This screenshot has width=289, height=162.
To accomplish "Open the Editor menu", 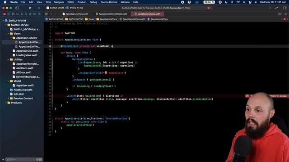I will [70, 2].
